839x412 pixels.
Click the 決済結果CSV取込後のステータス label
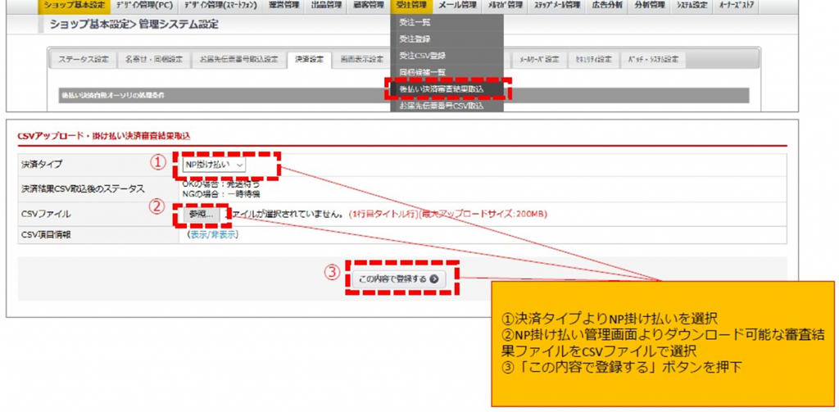point(83,189)
